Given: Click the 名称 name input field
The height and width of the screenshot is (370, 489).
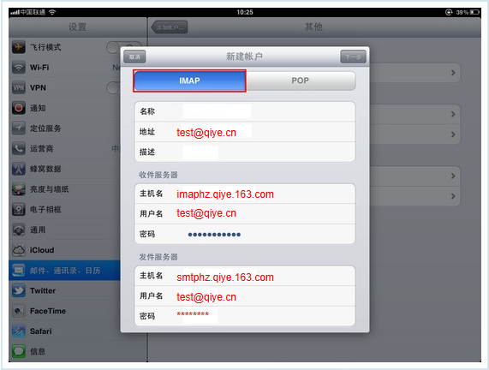Looking at the screenshot, I should pos(245,111).
